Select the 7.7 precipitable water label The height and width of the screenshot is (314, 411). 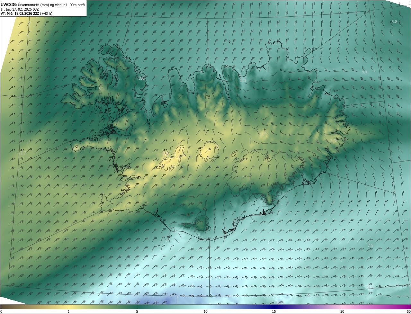click(364, 73)
